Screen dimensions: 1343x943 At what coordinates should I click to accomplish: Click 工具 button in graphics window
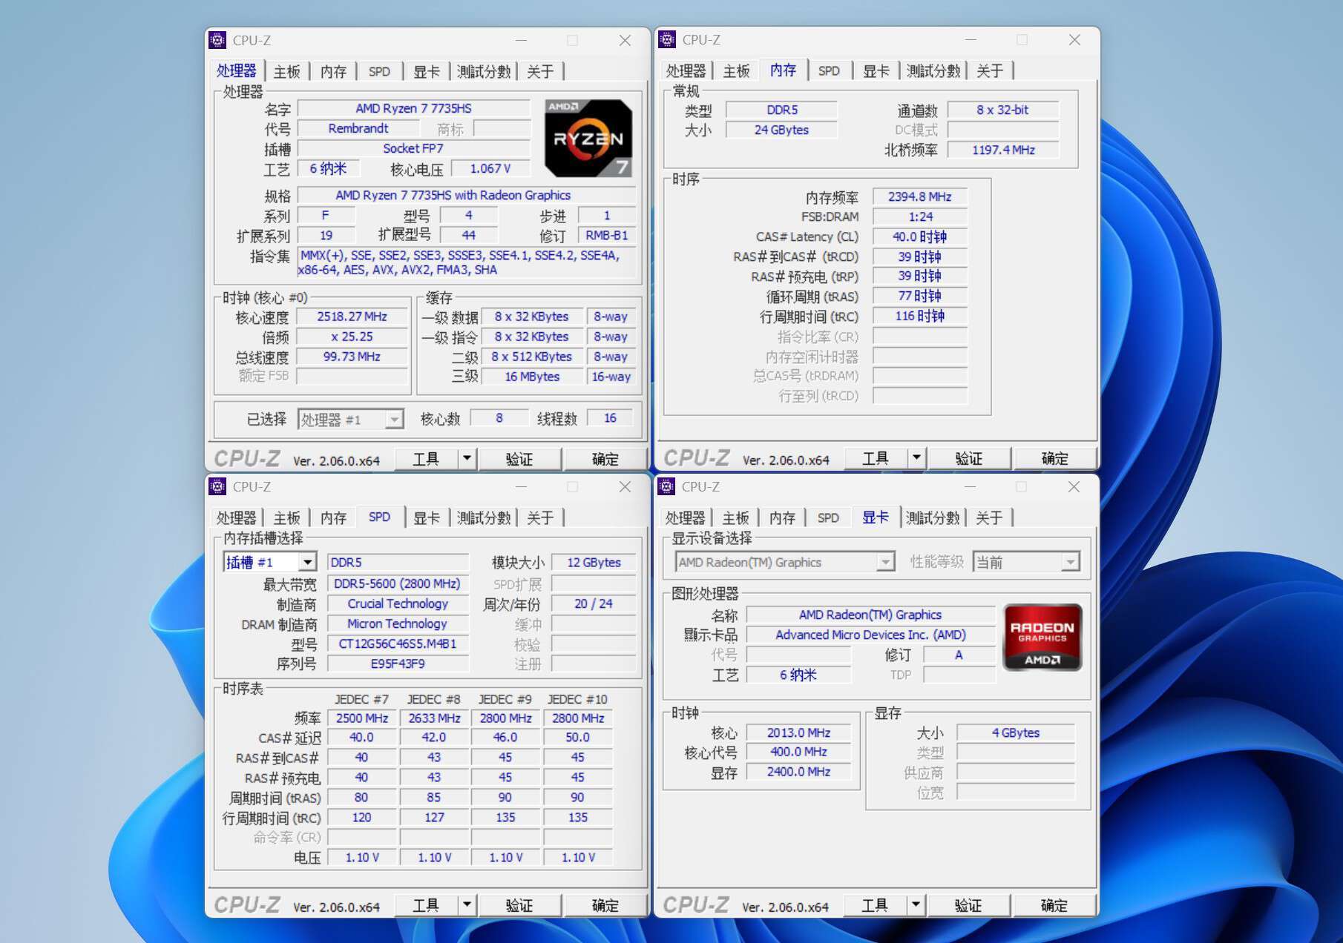click(x=875, y=905)
